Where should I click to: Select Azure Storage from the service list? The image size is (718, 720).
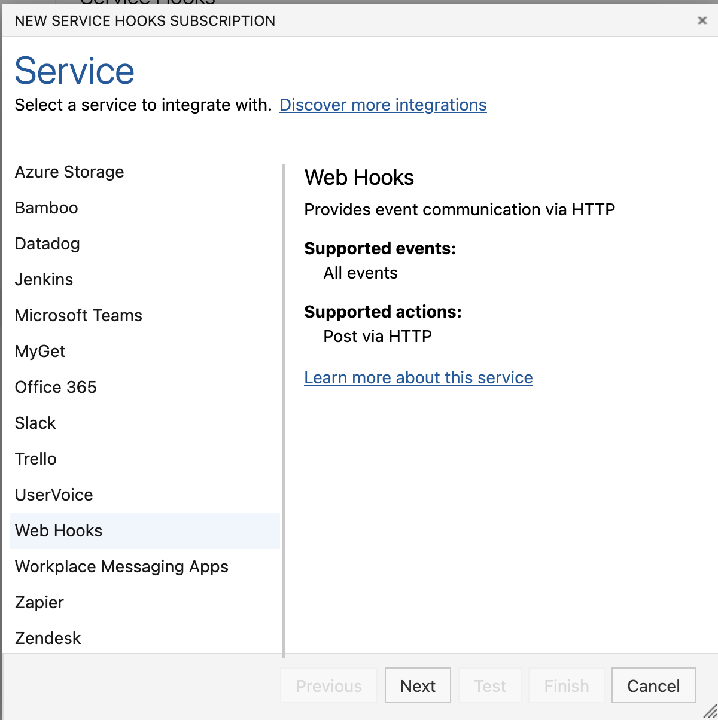pyautogui.click(x=145, y=172)
